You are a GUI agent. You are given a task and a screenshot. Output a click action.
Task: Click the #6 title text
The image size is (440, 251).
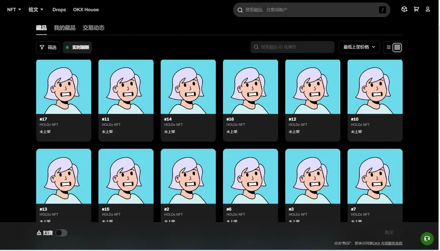point(229,209)
